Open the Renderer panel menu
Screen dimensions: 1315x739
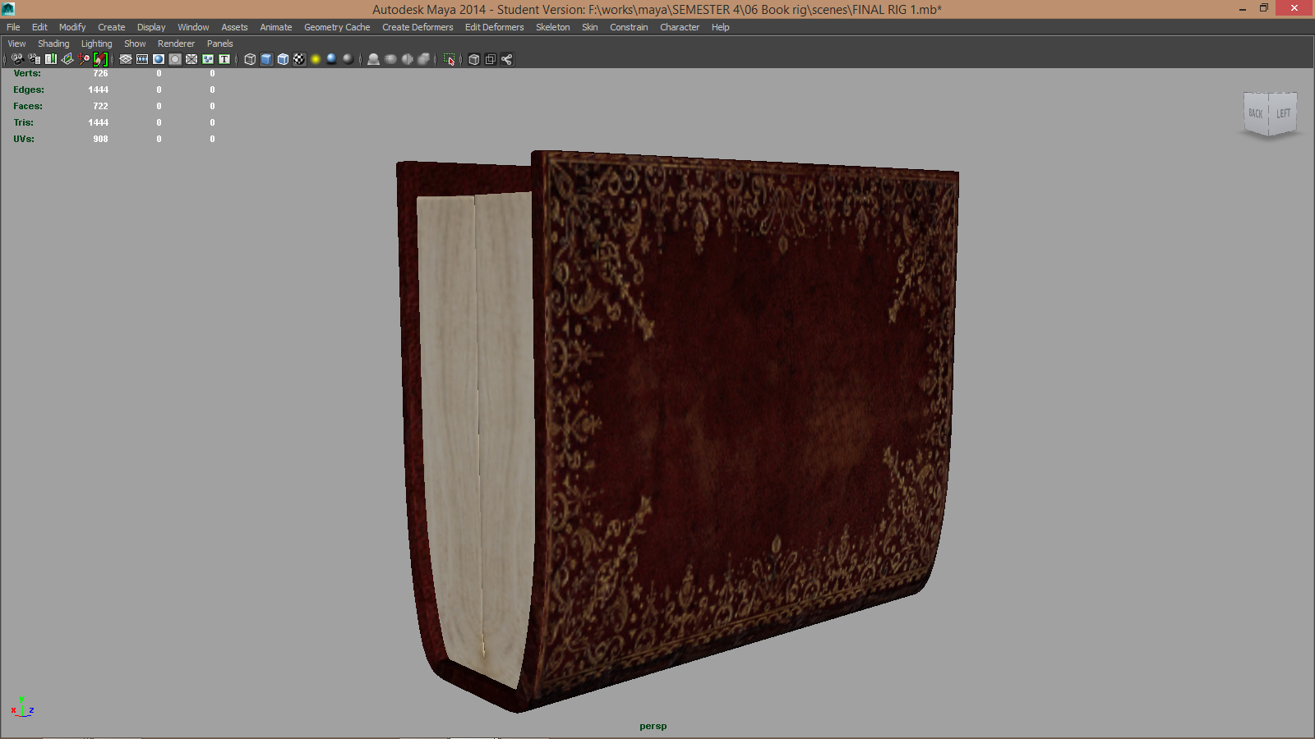click(x=176, y=43)
